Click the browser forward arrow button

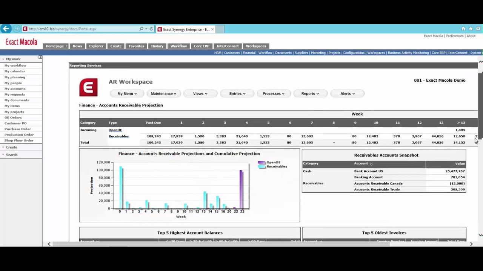click(16, 29)
